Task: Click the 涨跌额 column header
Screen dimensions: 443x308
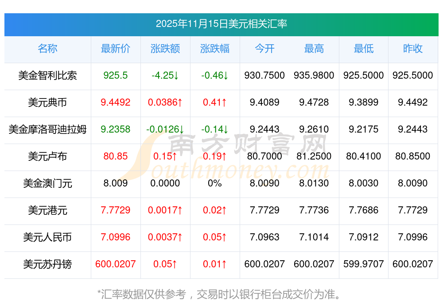Action: pos(165,49)
